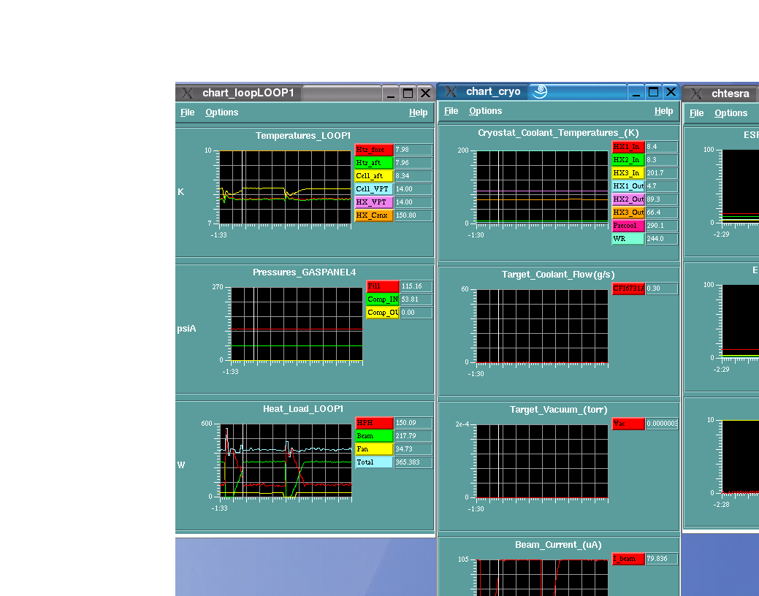Screen dimensions: 759x596
Task: Select the cyan Cell_VPT legend label
Action: tap(374, 189)
